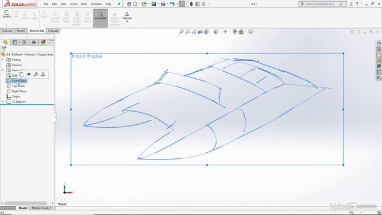Click the Undo arrow icon
382x215 pixels.
click(x=172, y=4)
